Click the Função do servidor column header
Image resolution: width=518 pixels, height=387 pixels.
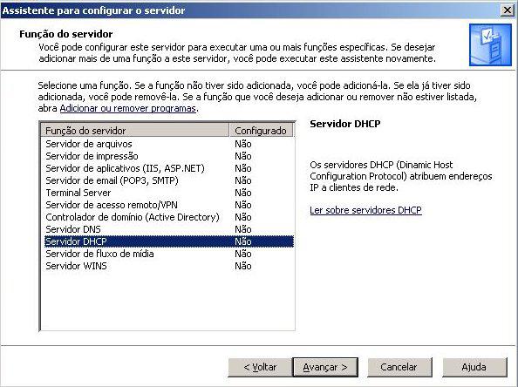click(x=135, y=131)
